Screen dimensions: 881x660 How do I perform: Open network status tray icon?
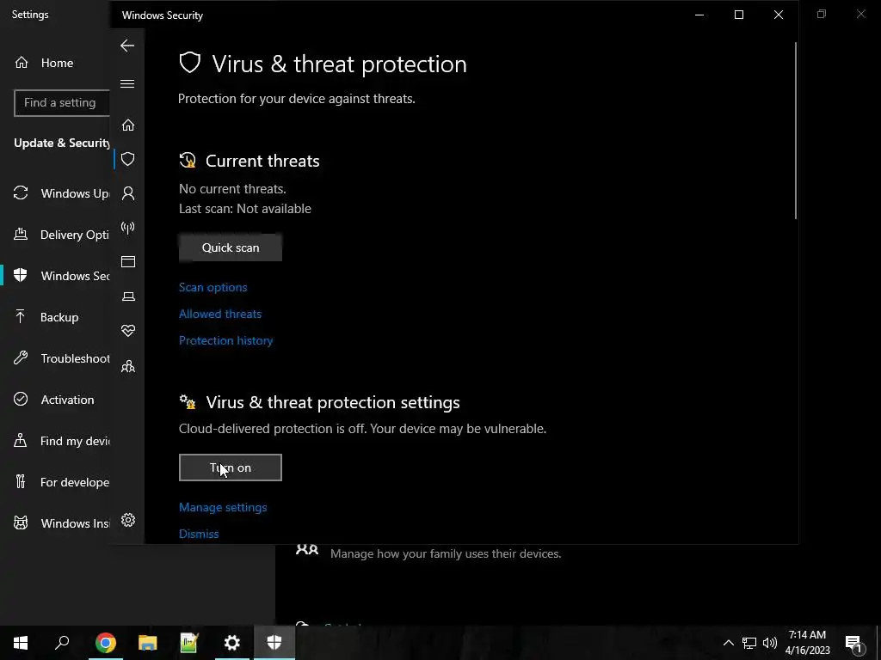tap(749, 643)
